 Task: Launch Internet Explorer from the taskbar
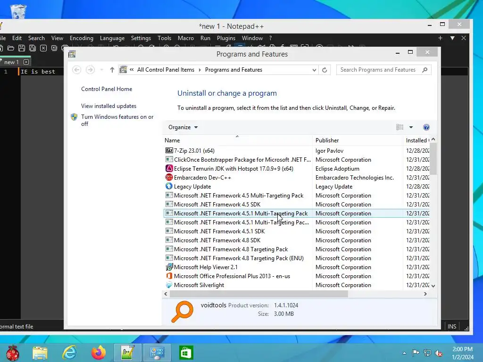70,353
